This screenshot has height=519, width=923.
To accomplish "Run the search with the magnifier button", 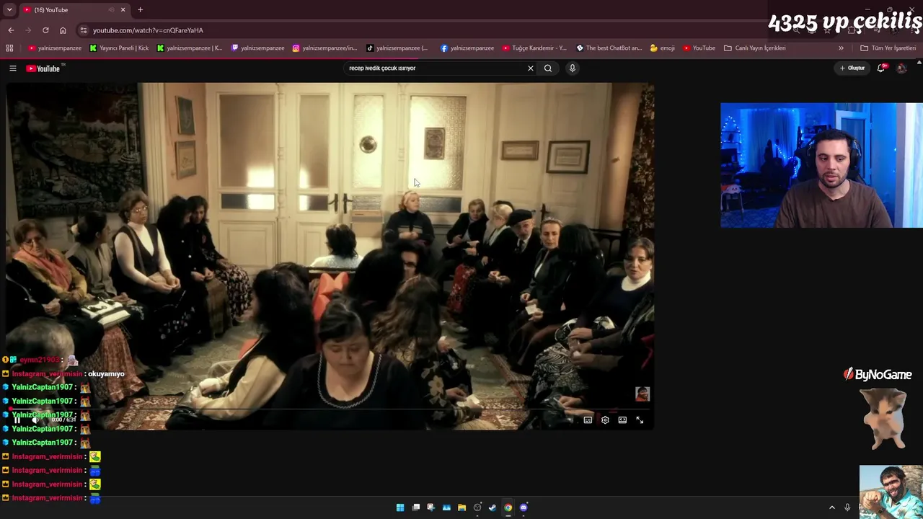I will (x=548, y=68).
